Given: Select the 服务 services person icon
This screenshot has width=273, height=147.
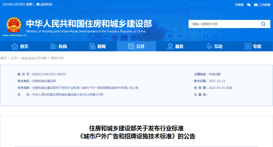Looking at the screenshot, I should coord(170,46).
